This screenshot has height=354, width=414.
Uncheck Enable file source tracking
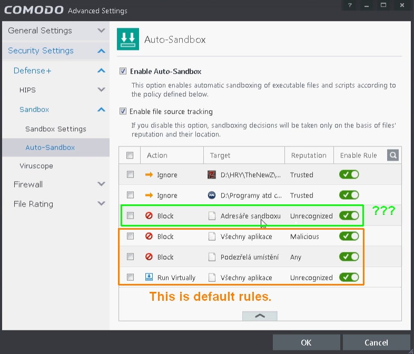tap(123, 112)
